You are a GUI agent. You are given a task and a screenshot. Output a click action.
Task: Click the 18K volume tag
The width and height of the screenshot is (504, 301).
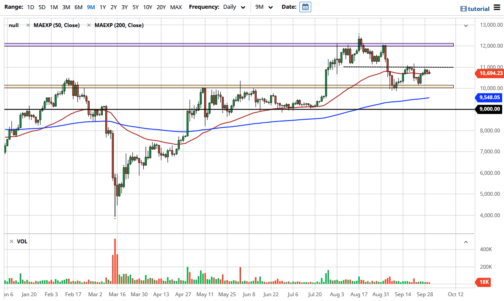483,282
